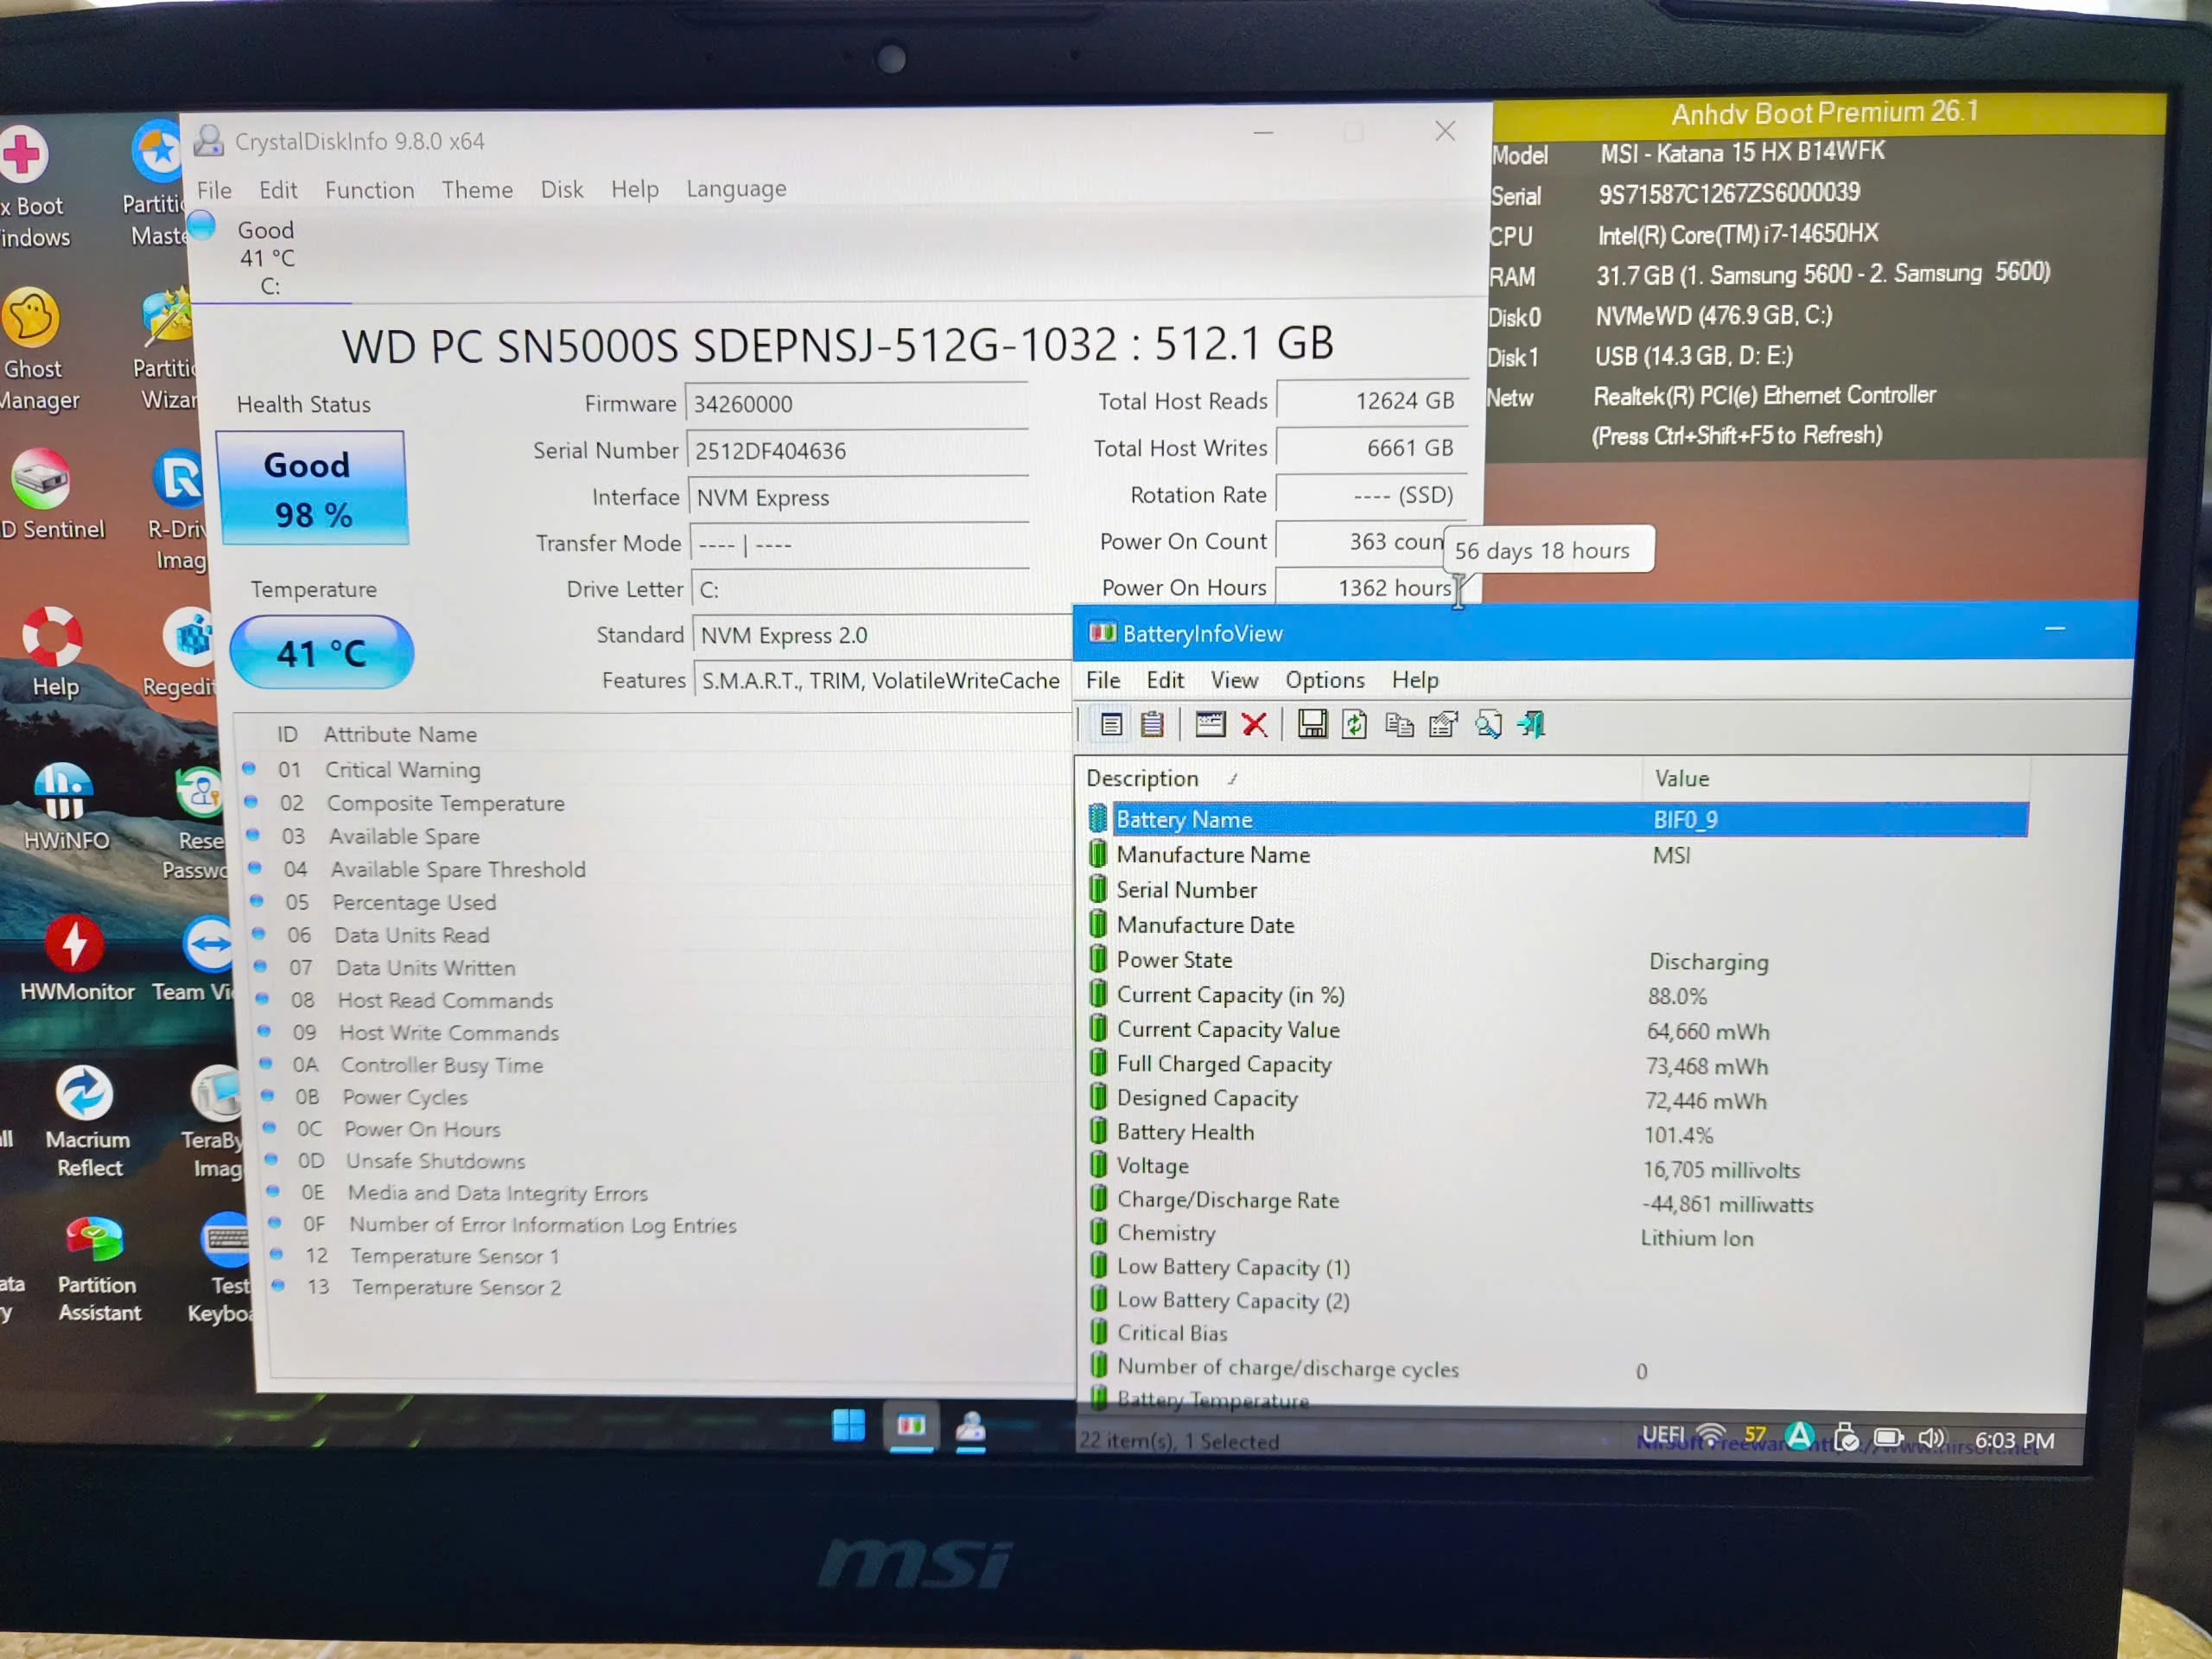This screenshot has width=2212, height=1659.
Task: Select the Percentage Used attribute row
Action: (659, 903)
